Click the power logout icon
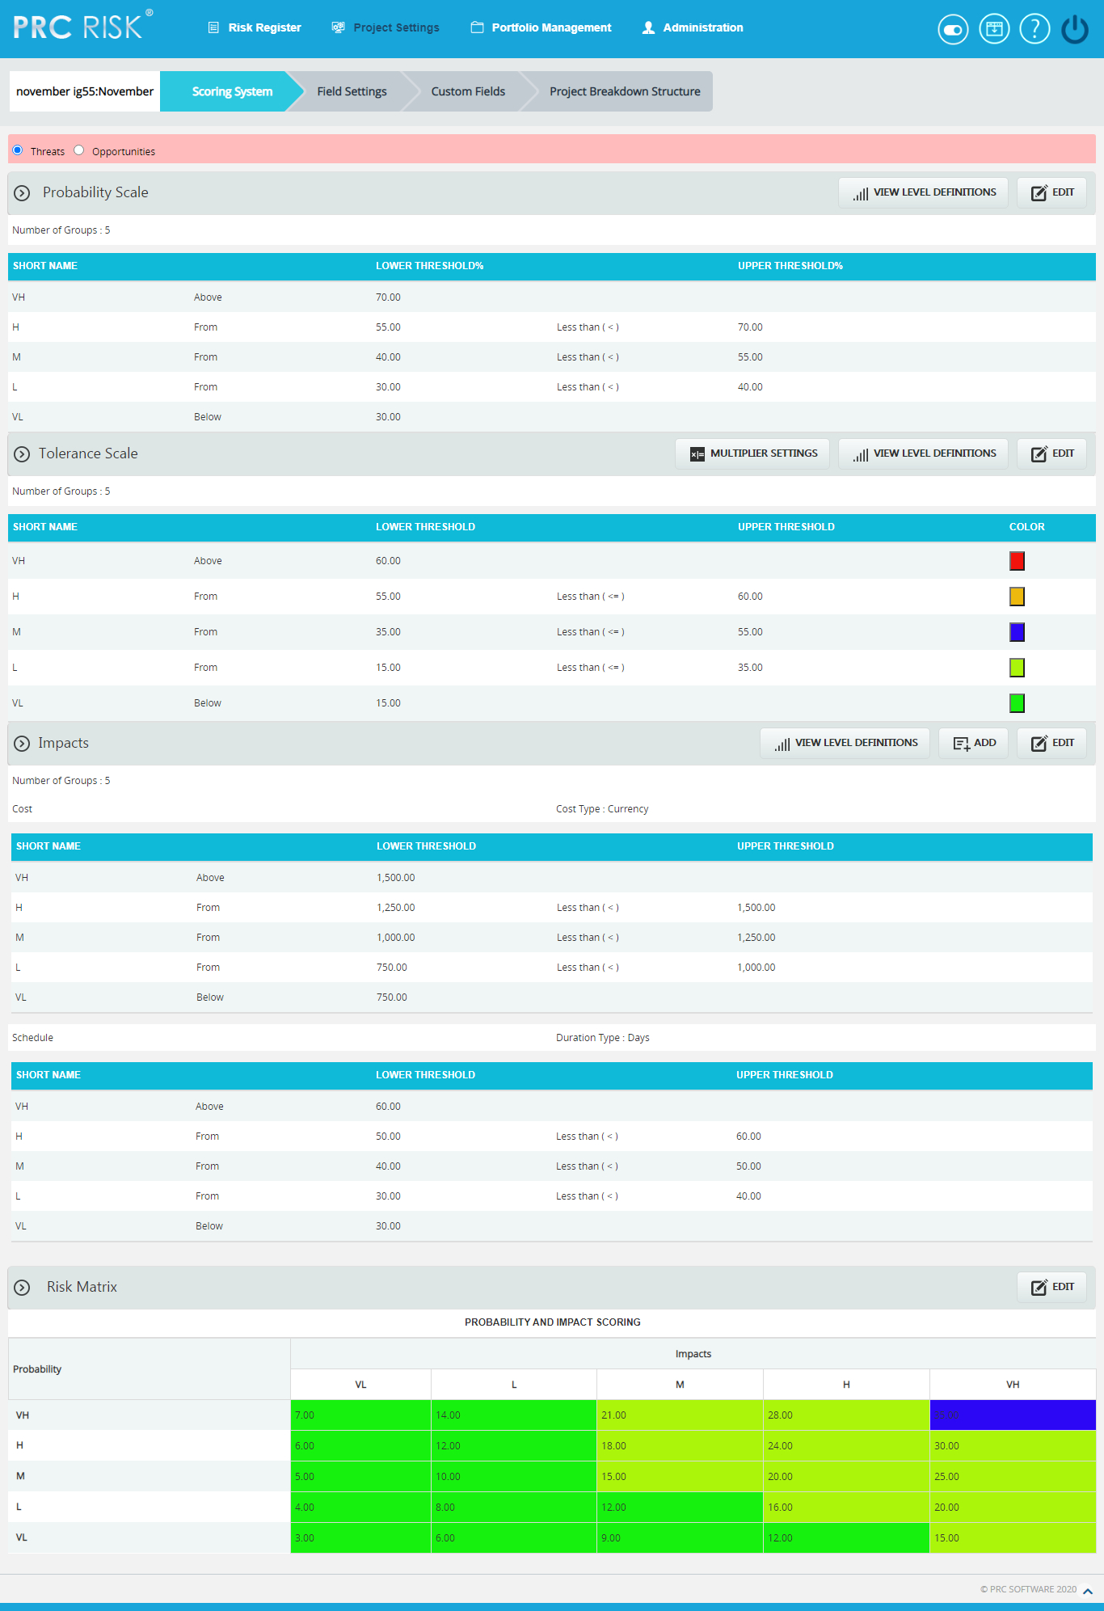 coord(1075,29)
